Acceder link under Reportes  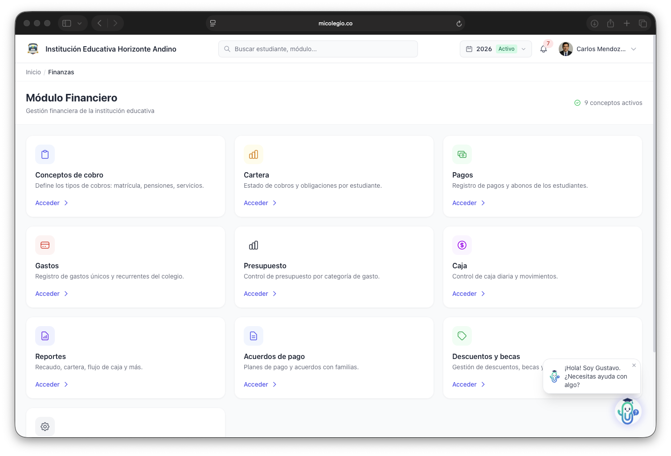point(52,384)
